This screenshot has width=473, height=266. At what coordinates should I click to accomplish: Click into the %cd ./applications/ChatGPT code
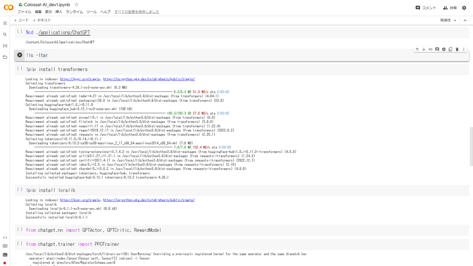pyautogui.click(x=58, y=32)
